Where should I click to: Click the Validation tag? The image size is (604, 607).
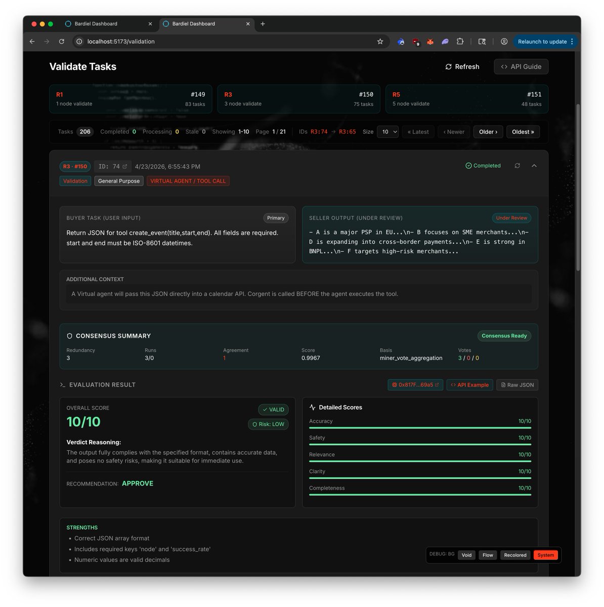click(75, 181)
